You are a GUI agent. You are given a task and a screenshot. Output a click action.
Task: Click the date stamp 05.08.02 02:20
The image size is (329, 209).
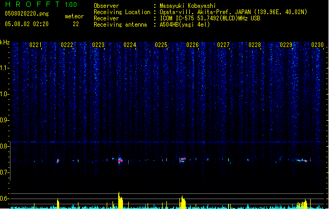point(27,24)
